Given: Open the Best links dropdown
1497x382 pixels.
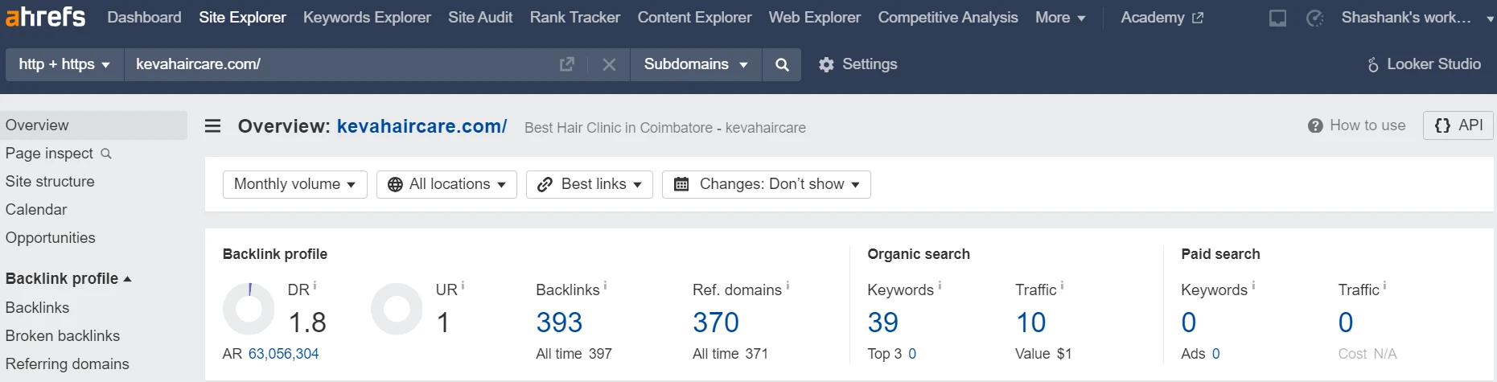Looking at the screenshot, I should click(x=589, y=184).
